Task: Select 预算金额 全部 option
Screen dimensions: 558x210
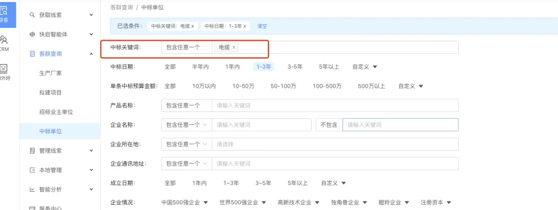Action: pos(170,86)
